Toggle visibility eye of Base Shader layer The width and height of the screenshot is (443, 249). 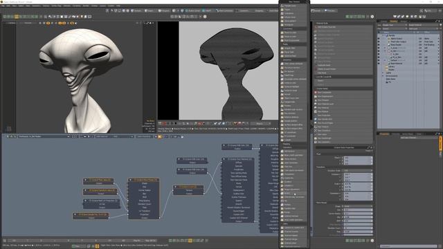coord(379,44)
